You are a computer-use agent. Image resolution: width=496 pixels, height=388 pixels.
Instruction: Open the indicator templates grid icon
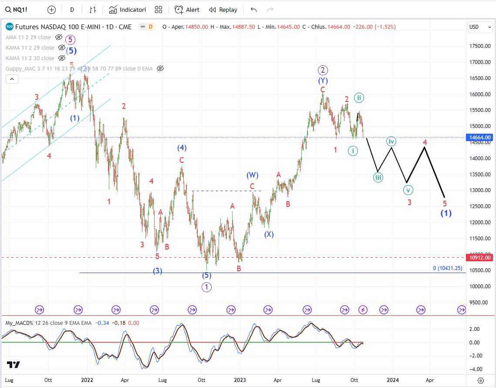pos(159,10)
